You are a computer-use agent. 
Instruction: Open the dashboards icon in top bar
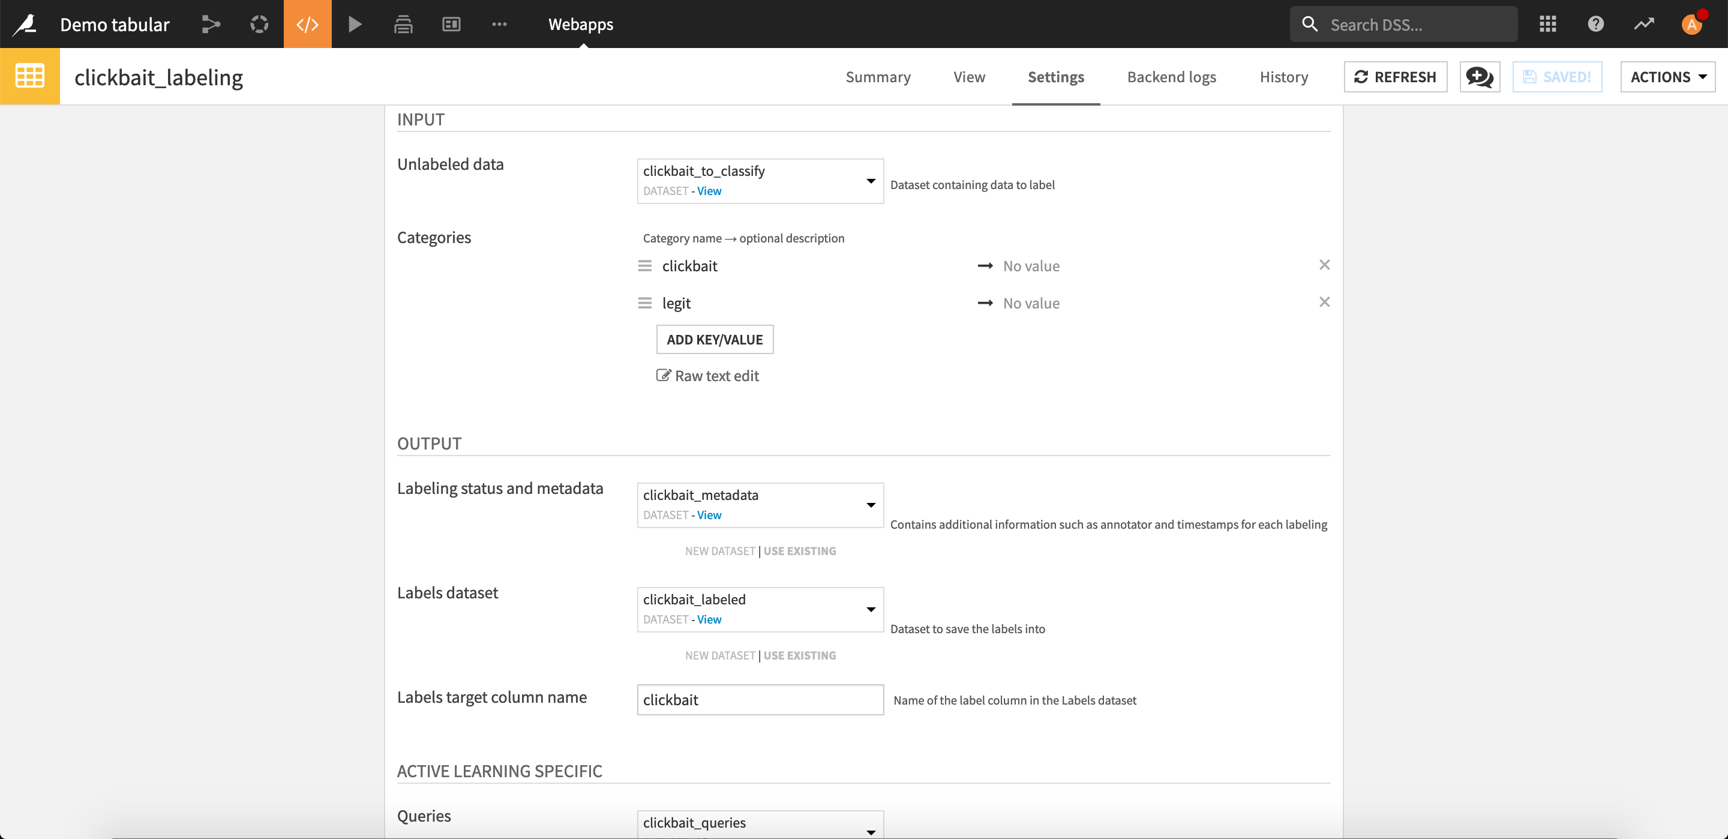pos(451,24)
